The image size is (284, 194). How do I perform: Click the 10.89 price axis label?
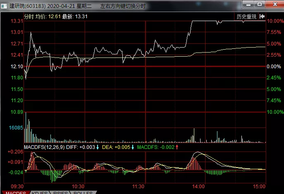coord(17,112)
